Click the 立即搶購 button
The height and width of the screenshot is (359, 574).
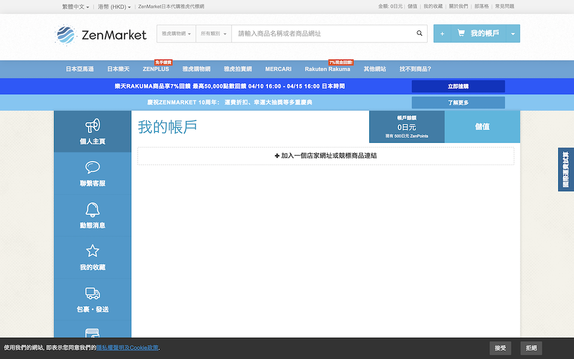click(x=459, y=86)
